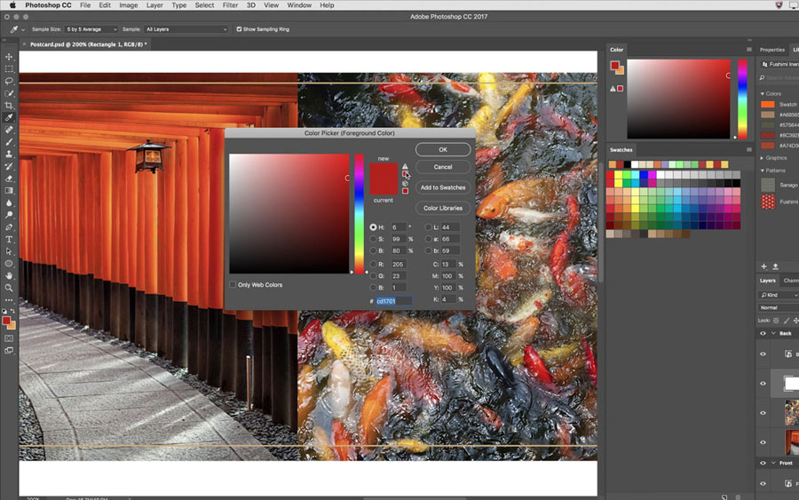The width and height of the screenshot is (799, 500).
Task: Hide the white Rectangle layer
Action: [x=763, y=384]
